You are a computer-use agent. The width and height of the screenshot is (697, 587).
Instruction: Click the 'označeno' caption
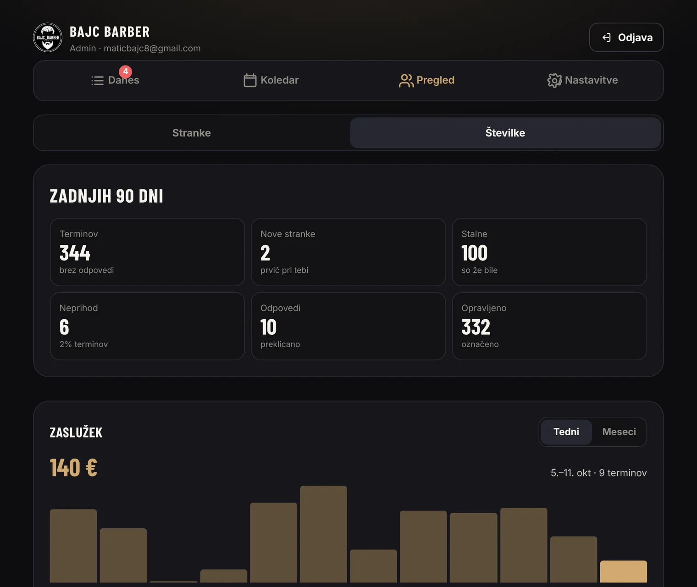[480, 344]
